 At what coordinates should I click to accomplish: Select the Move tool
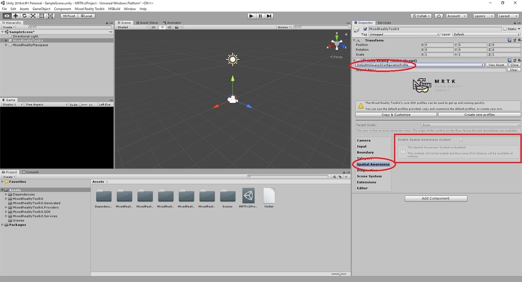(x=16, y=16)
